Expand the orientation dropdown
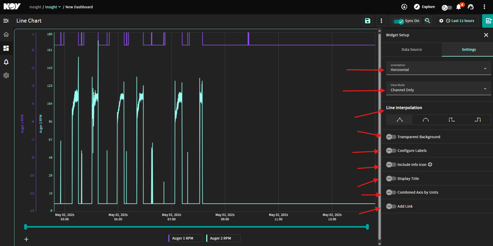 click(x=438, y=68)
